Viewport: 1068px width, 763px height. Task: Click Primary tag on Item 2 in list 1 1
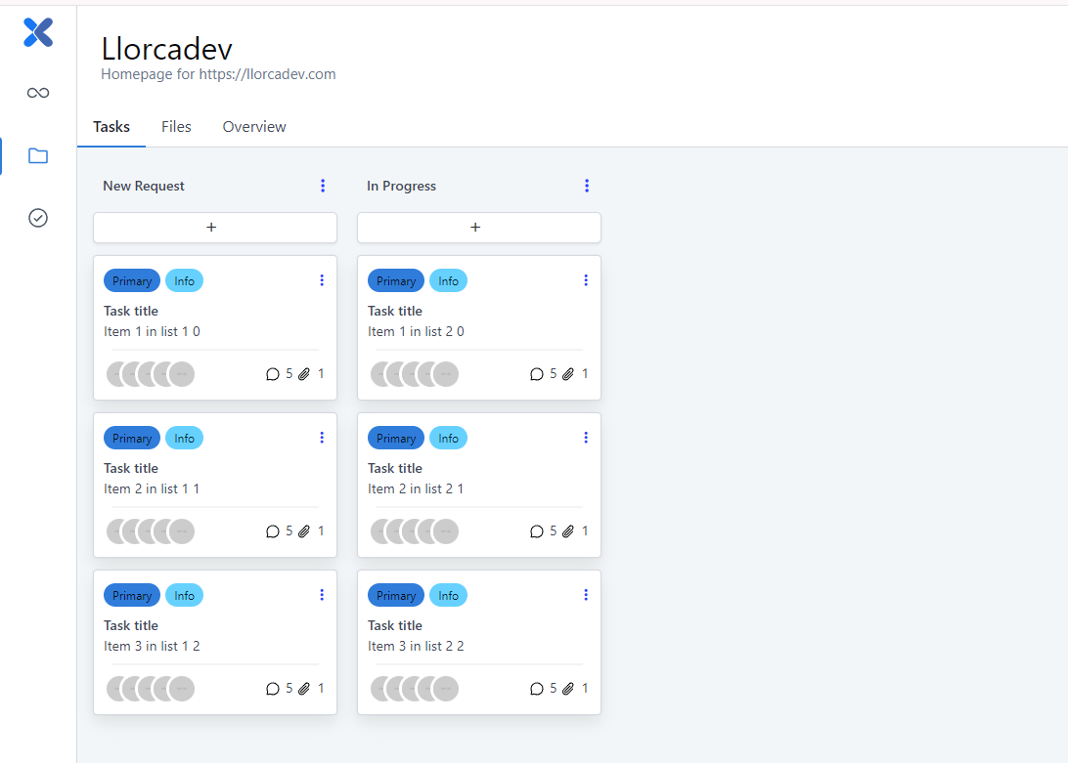point(132,439)
